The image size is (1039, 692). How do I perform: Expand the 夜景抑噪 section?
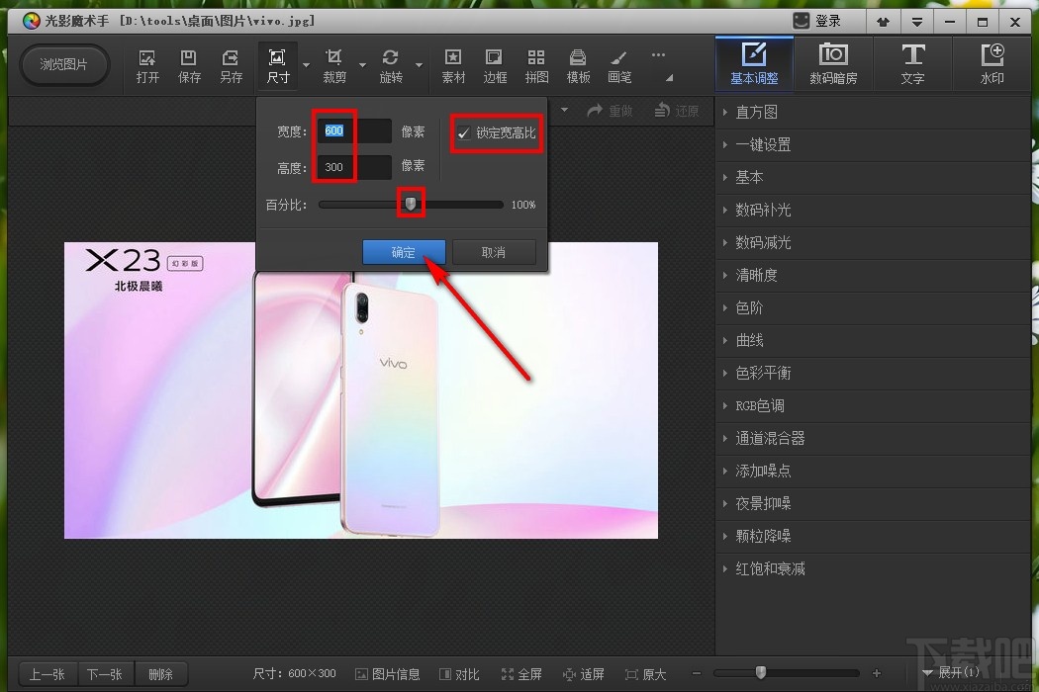click(x=873, y=503)
